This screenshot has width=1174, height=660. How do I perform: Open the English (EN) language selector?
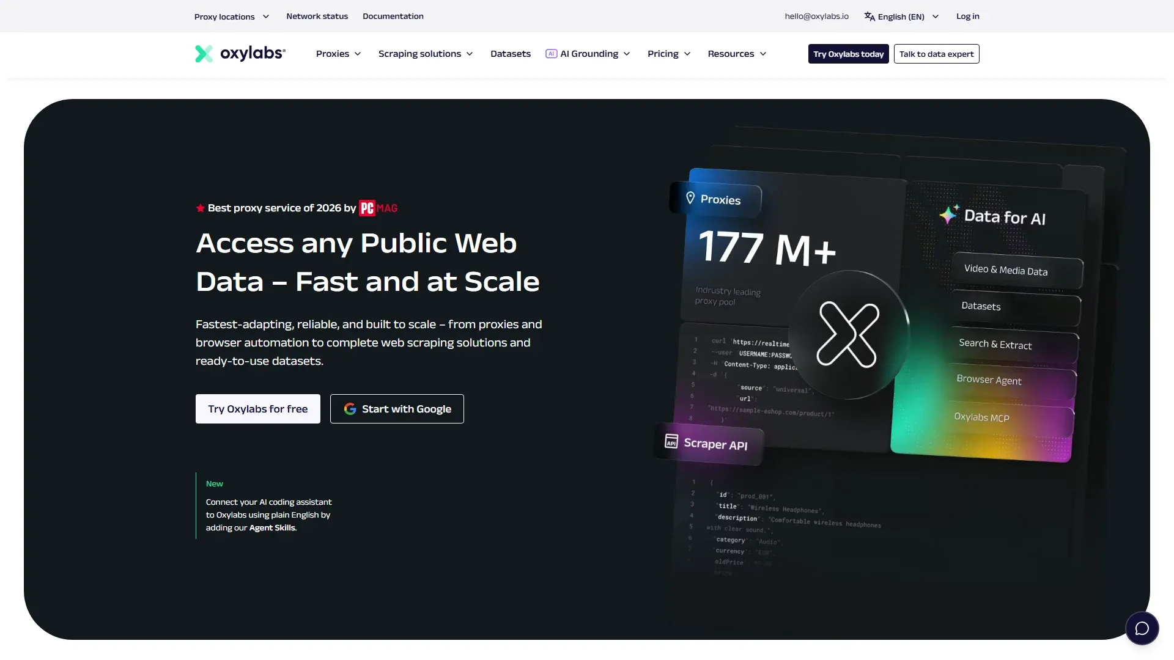pos(901,16)
